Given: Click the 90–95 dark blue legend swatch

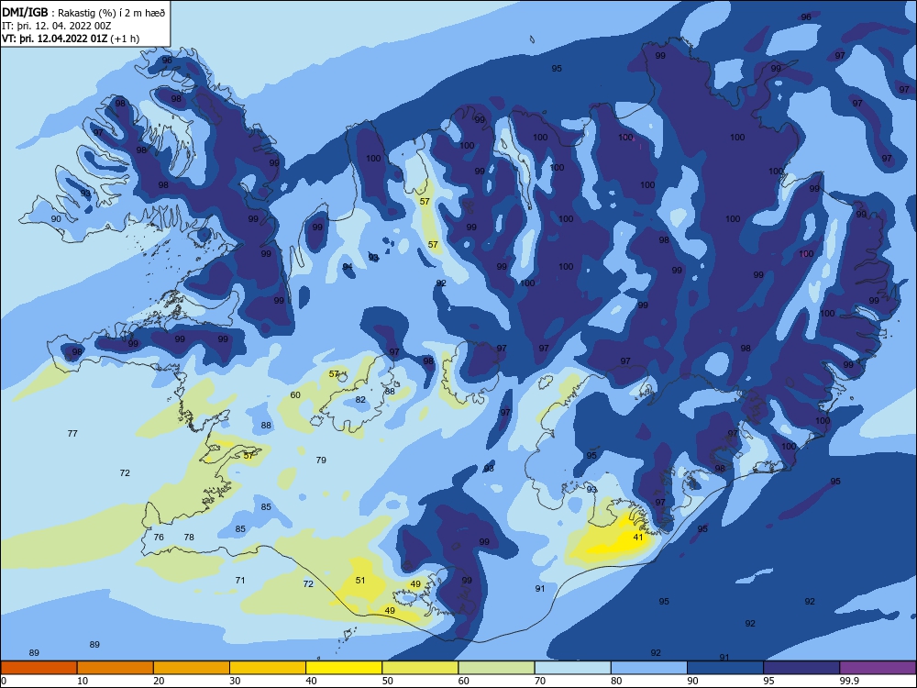Looking at the screenshot, I should (x=725, y=668).
